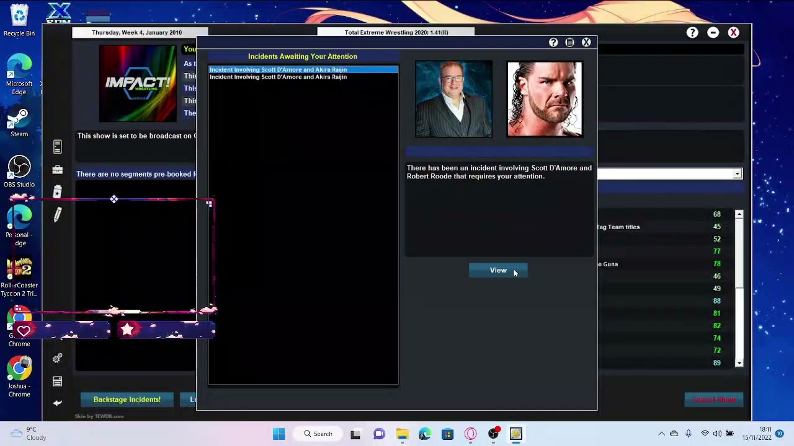Open the gears options sidebar icon
The width and height of the screenshot is (794, 446).
click(57, 359)
